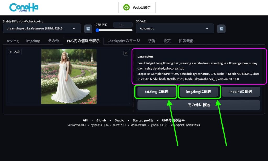Click the green power icon for WebUI終了
Image resolution: width=268 pixels, height=161 pixels.
pos(126,8)
